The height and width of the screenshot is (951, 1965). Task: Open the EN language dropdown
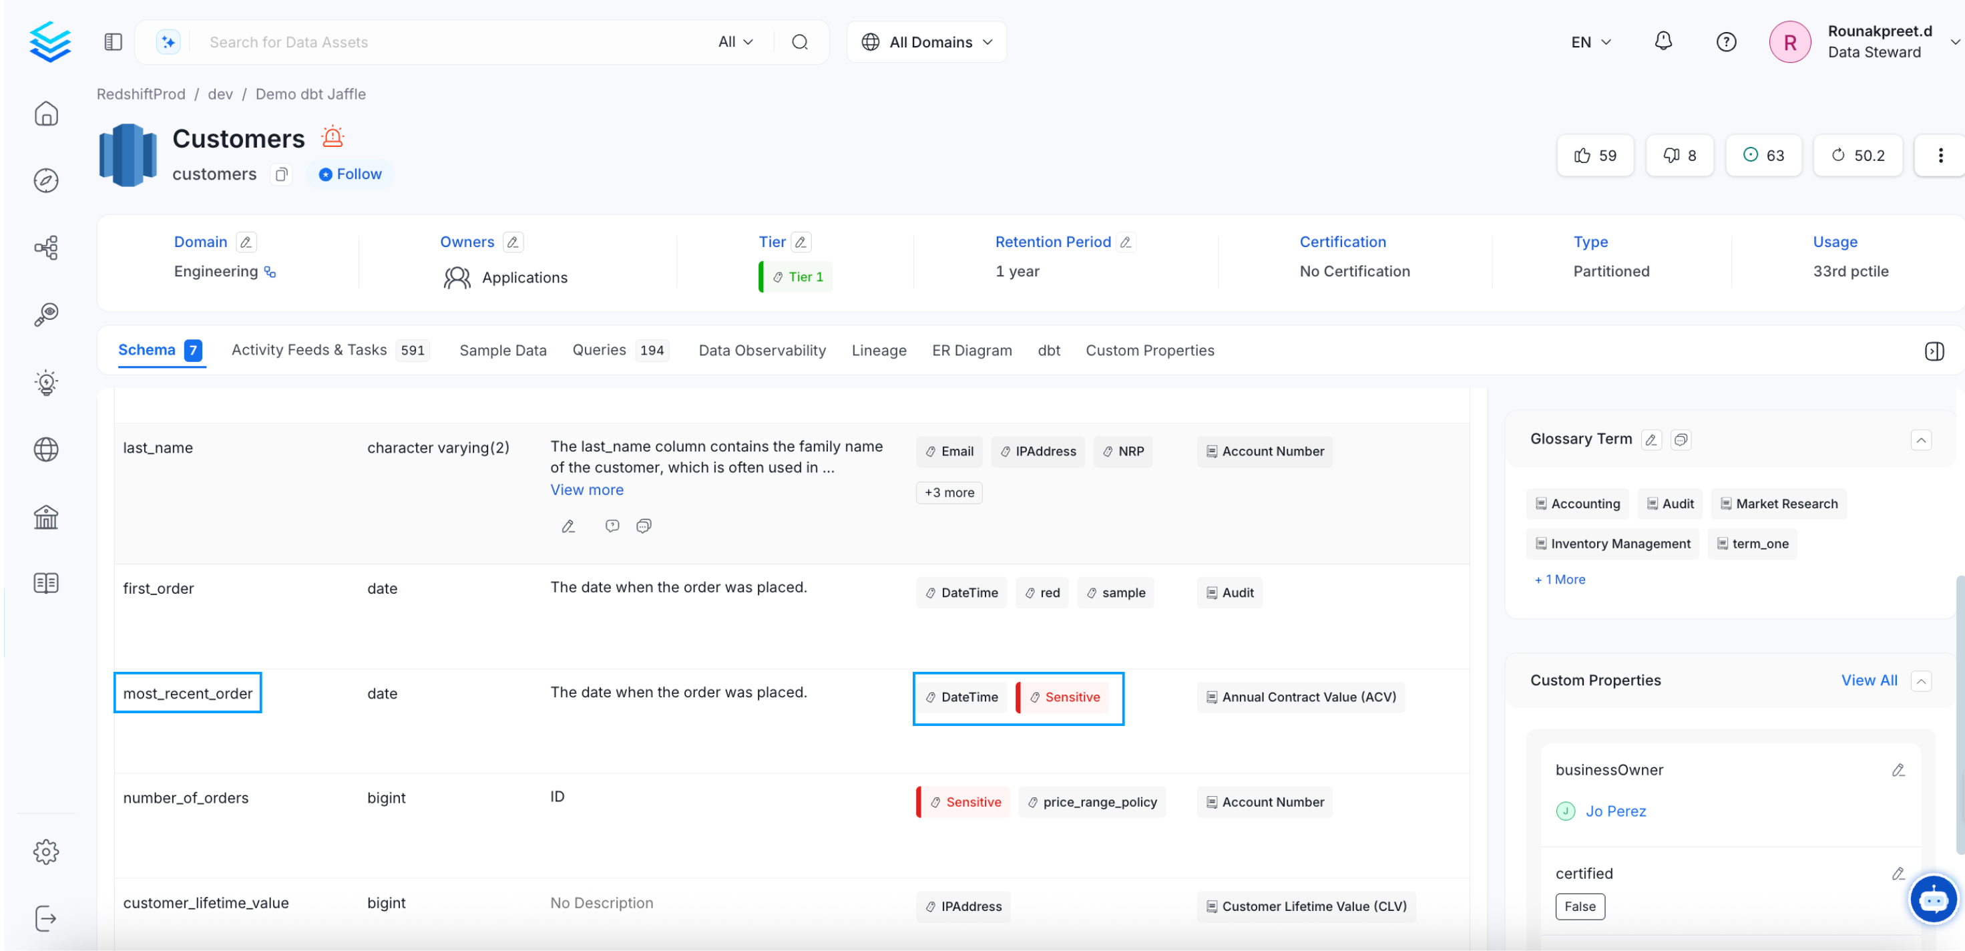tap(1590, 42)
